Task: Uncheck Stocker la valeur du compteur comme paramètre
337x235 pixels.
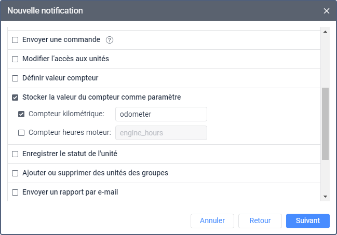Action: (15, 98)
